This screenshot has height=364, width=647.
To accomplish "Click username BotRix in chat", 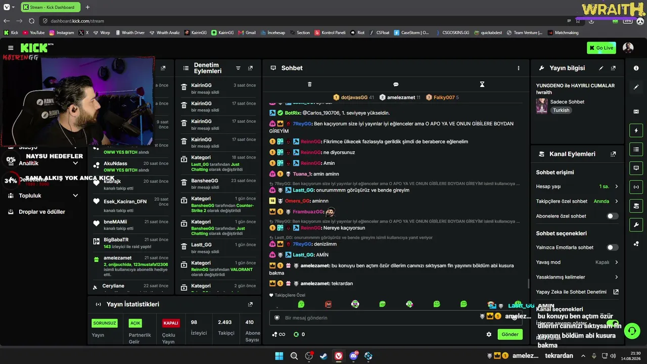I will (x=293, y=113).
